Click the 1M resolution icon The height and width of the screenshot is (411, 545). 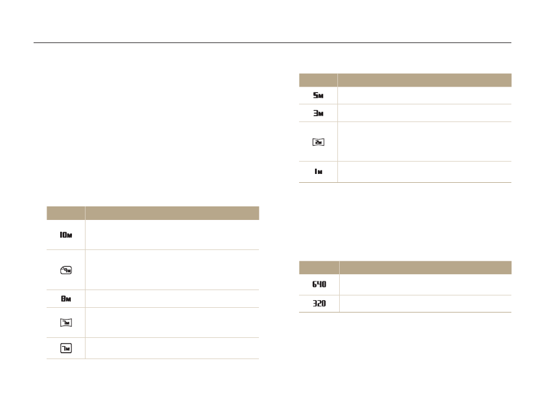pyautogui.click(x=318, y=172)
